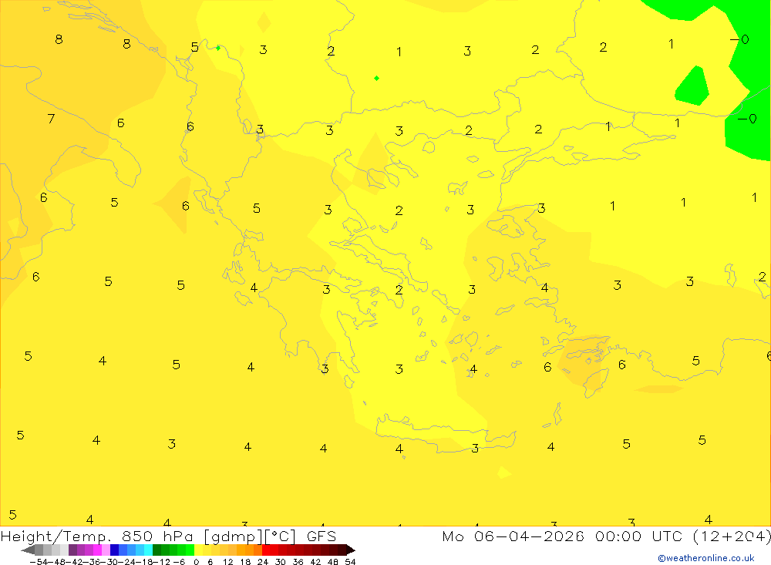Pick the dark gray left arrow legend swatch

pos(29,550)
